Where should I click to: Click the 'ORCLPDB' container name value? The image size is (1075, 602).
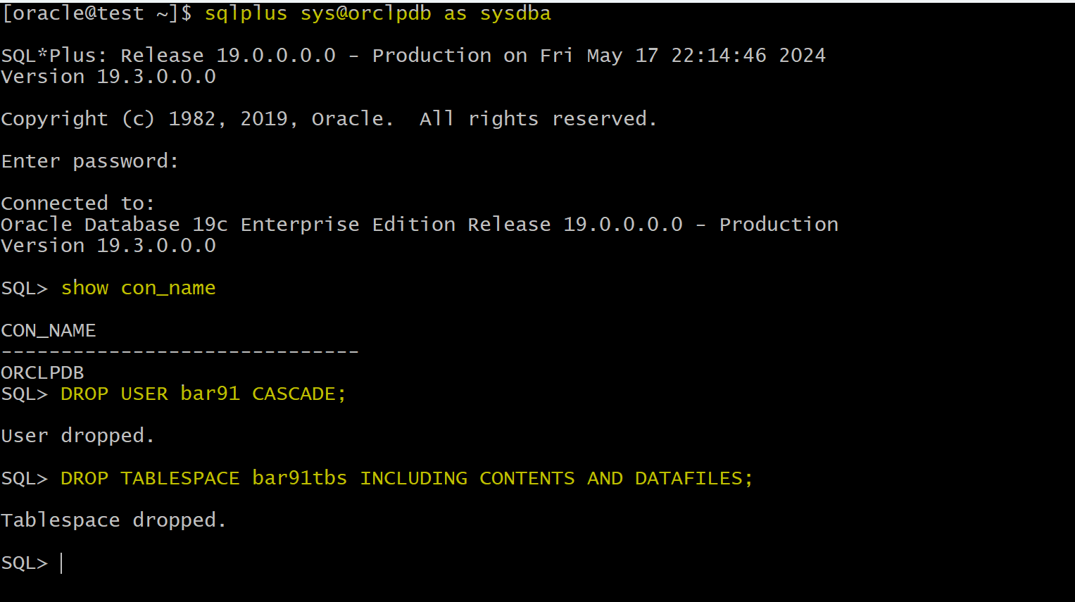pos(43,372)
